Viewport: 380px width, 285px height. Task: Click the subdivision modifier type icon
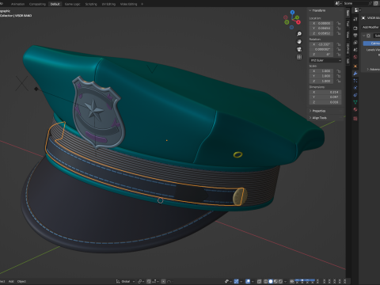(x=369, y=36)
